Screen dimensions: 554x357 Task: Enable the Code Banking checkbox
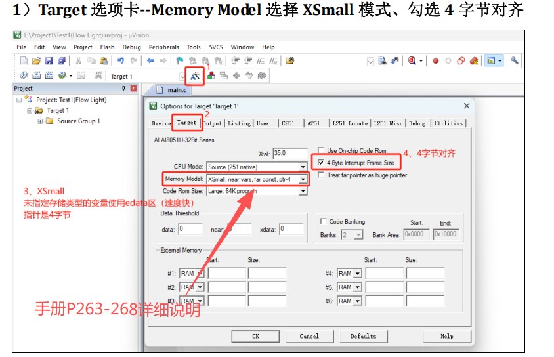[x=323, y=221]
